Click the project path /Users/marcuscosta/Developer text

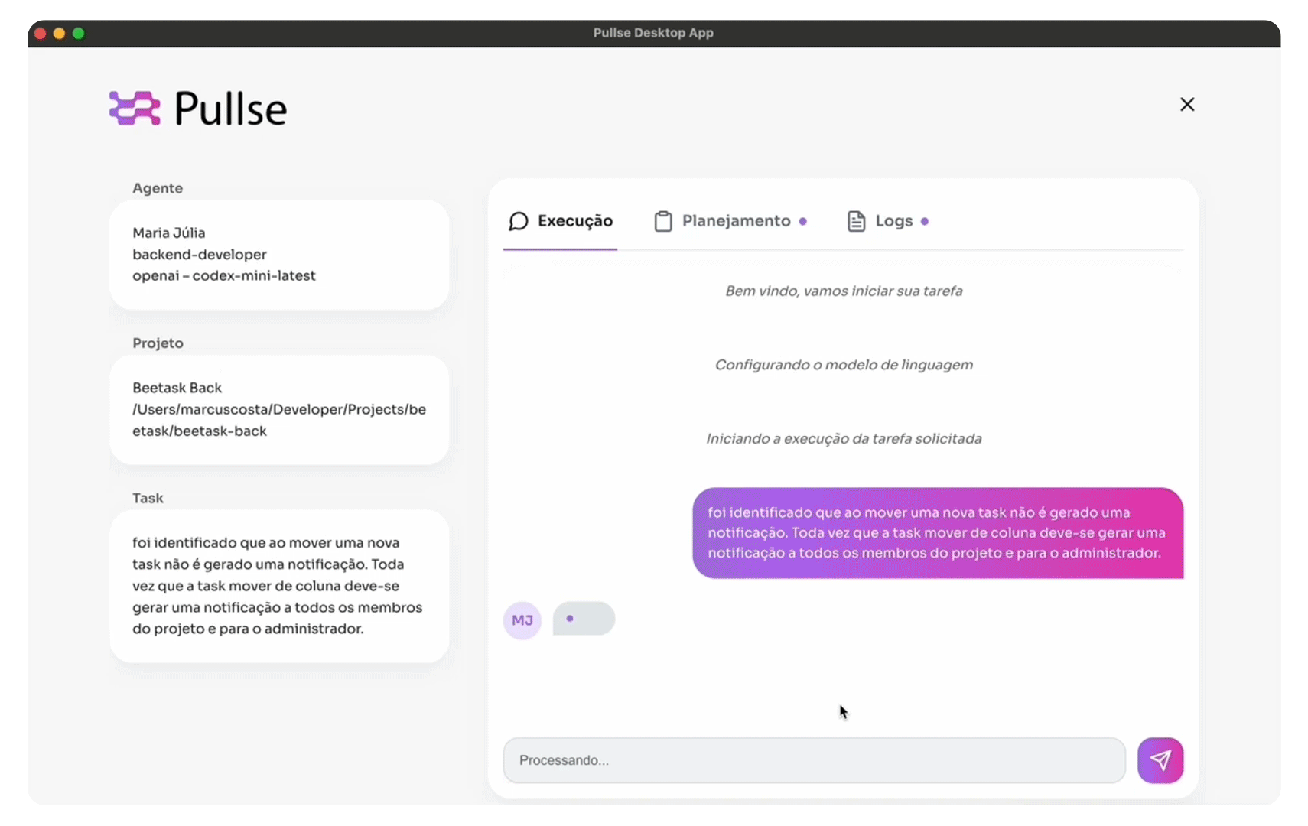coord(279,420)
